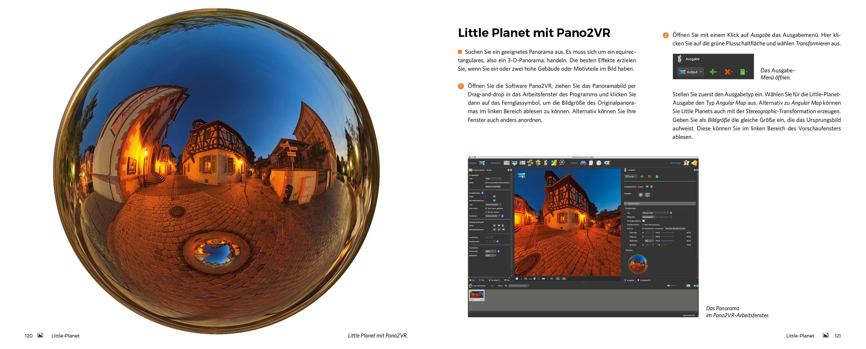Open the Angular Map transformation type dropdown
The image size is (866, 349).
(656, 213)
